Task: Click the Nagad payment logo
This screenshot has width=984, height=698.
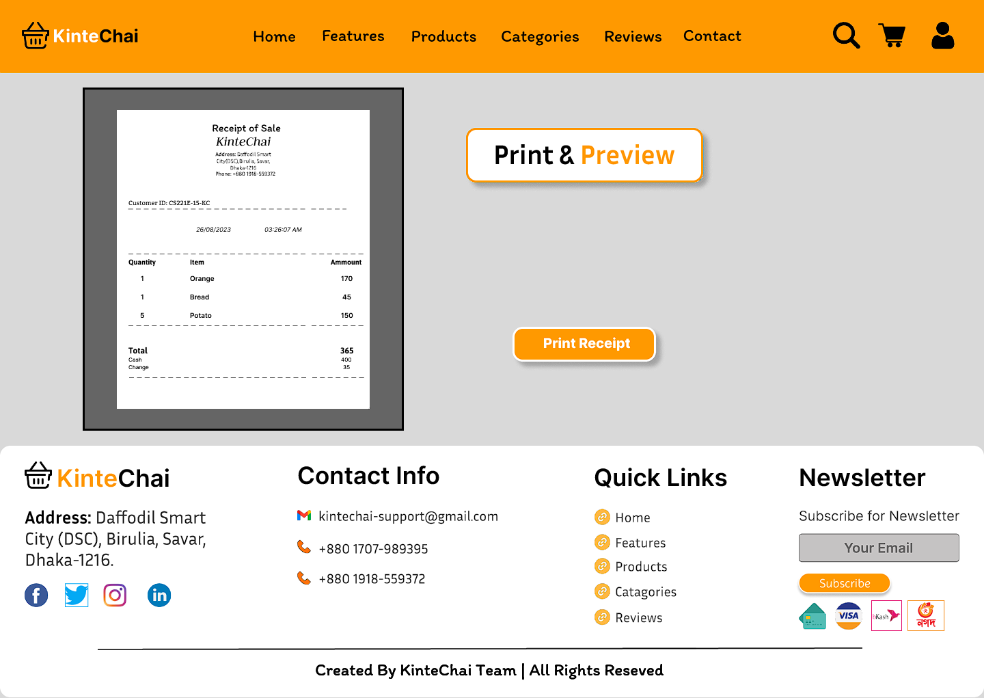Action: (926, 616)
